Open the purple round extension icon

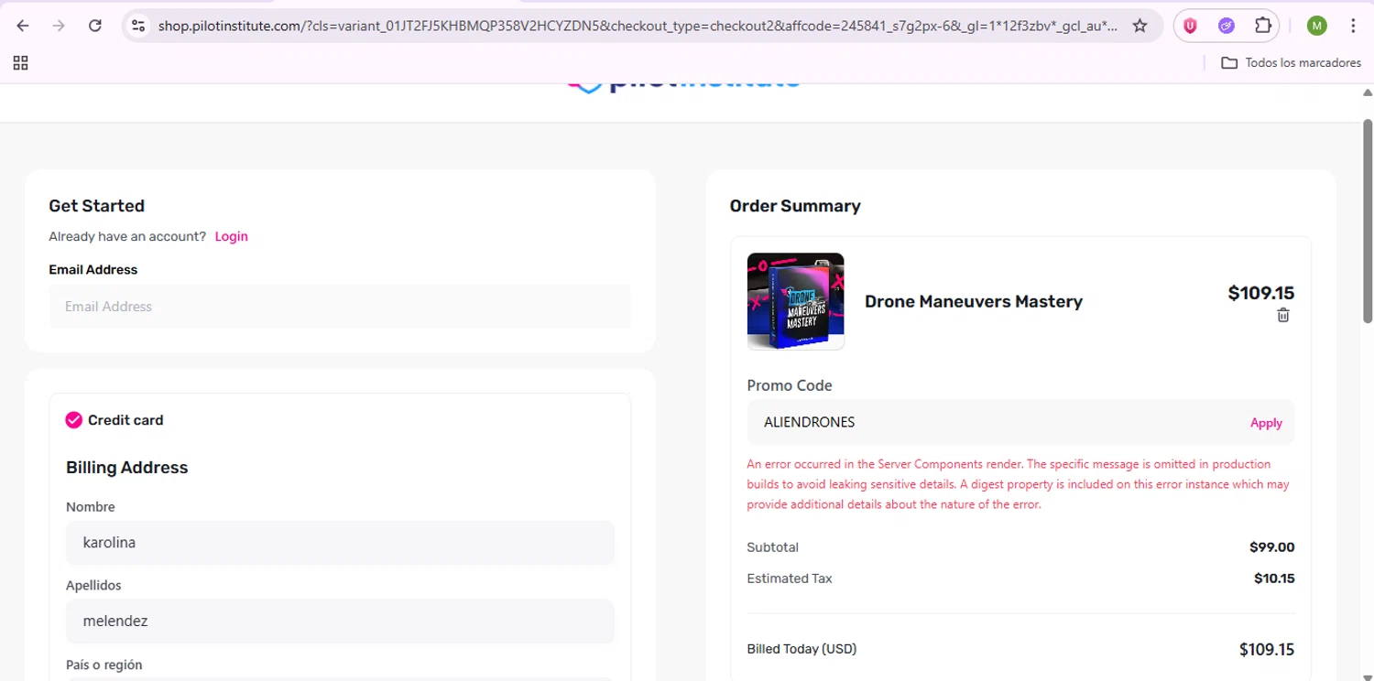1227,26
